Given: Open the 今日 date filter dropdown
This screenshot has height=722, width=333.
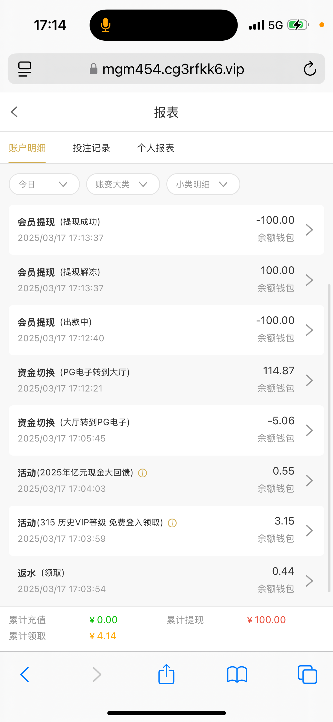Looking at the screenshot, I should coord(44,184).
